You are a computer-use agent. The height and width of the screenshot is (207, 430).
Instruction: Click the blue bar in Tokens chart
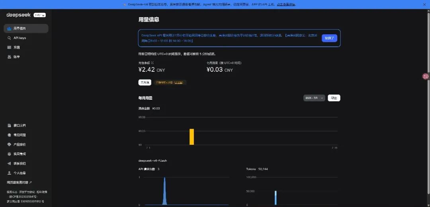pyautogui.click(x=276, y=198)
